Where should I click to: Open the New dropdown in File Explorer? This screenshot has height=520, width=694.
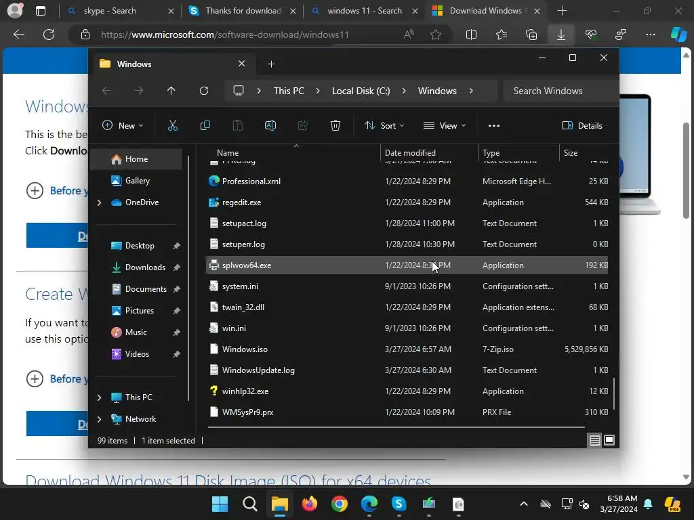(x=123, y=125)
